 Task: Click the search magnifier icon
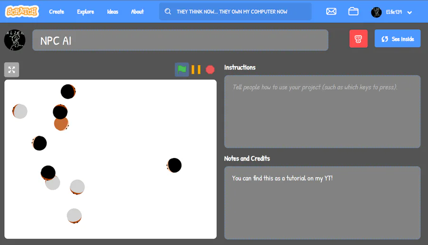[x=168, y=11]
